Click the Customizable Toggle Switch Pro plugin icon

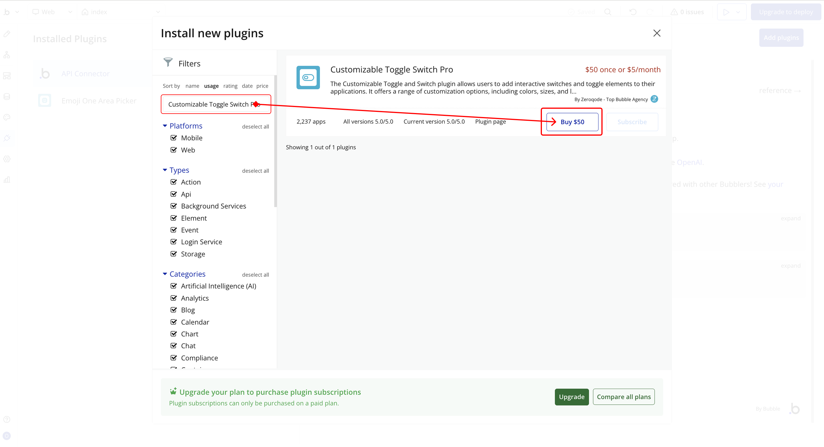308,78
